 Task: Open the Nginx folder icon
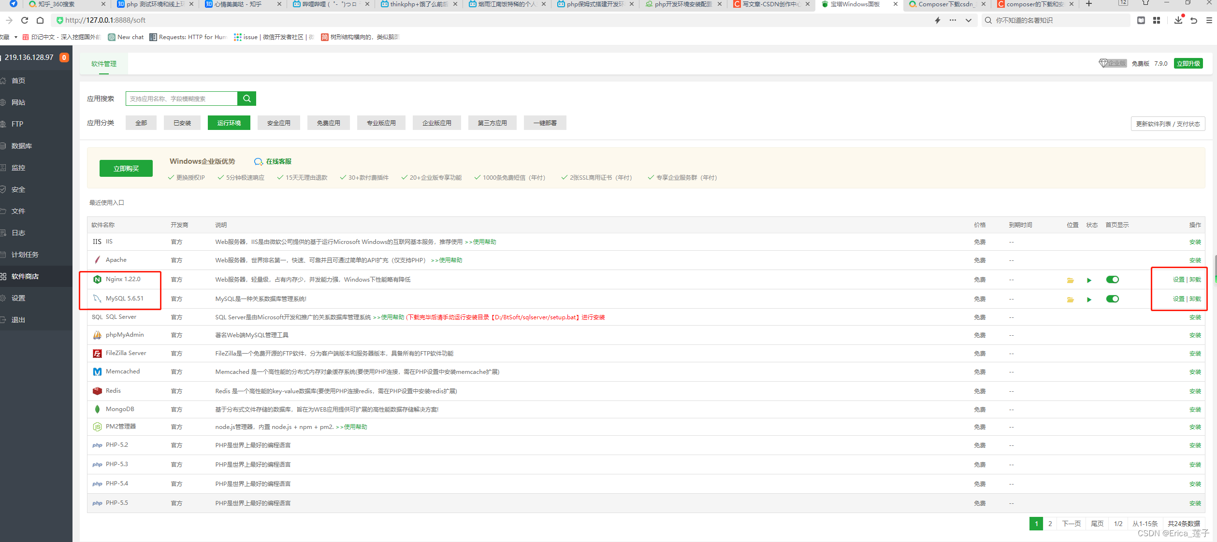pyautogui.click(x=1070, y=280)
